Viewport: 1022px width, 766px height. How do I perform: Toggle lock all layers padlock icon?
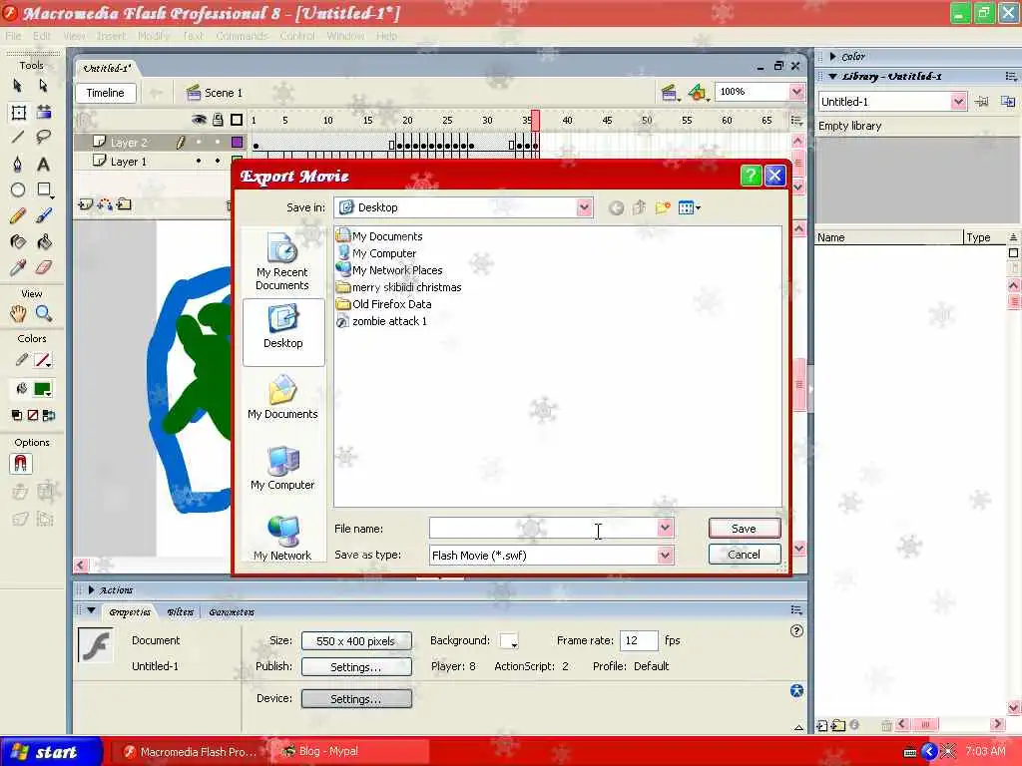[x=218, y=120]
